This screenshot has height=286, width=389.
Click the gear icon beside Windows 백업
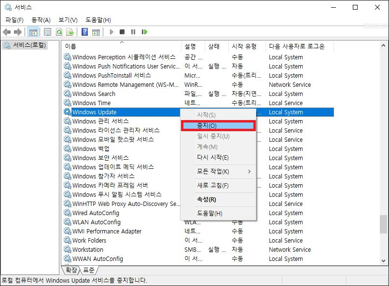[x=67, y=149]
